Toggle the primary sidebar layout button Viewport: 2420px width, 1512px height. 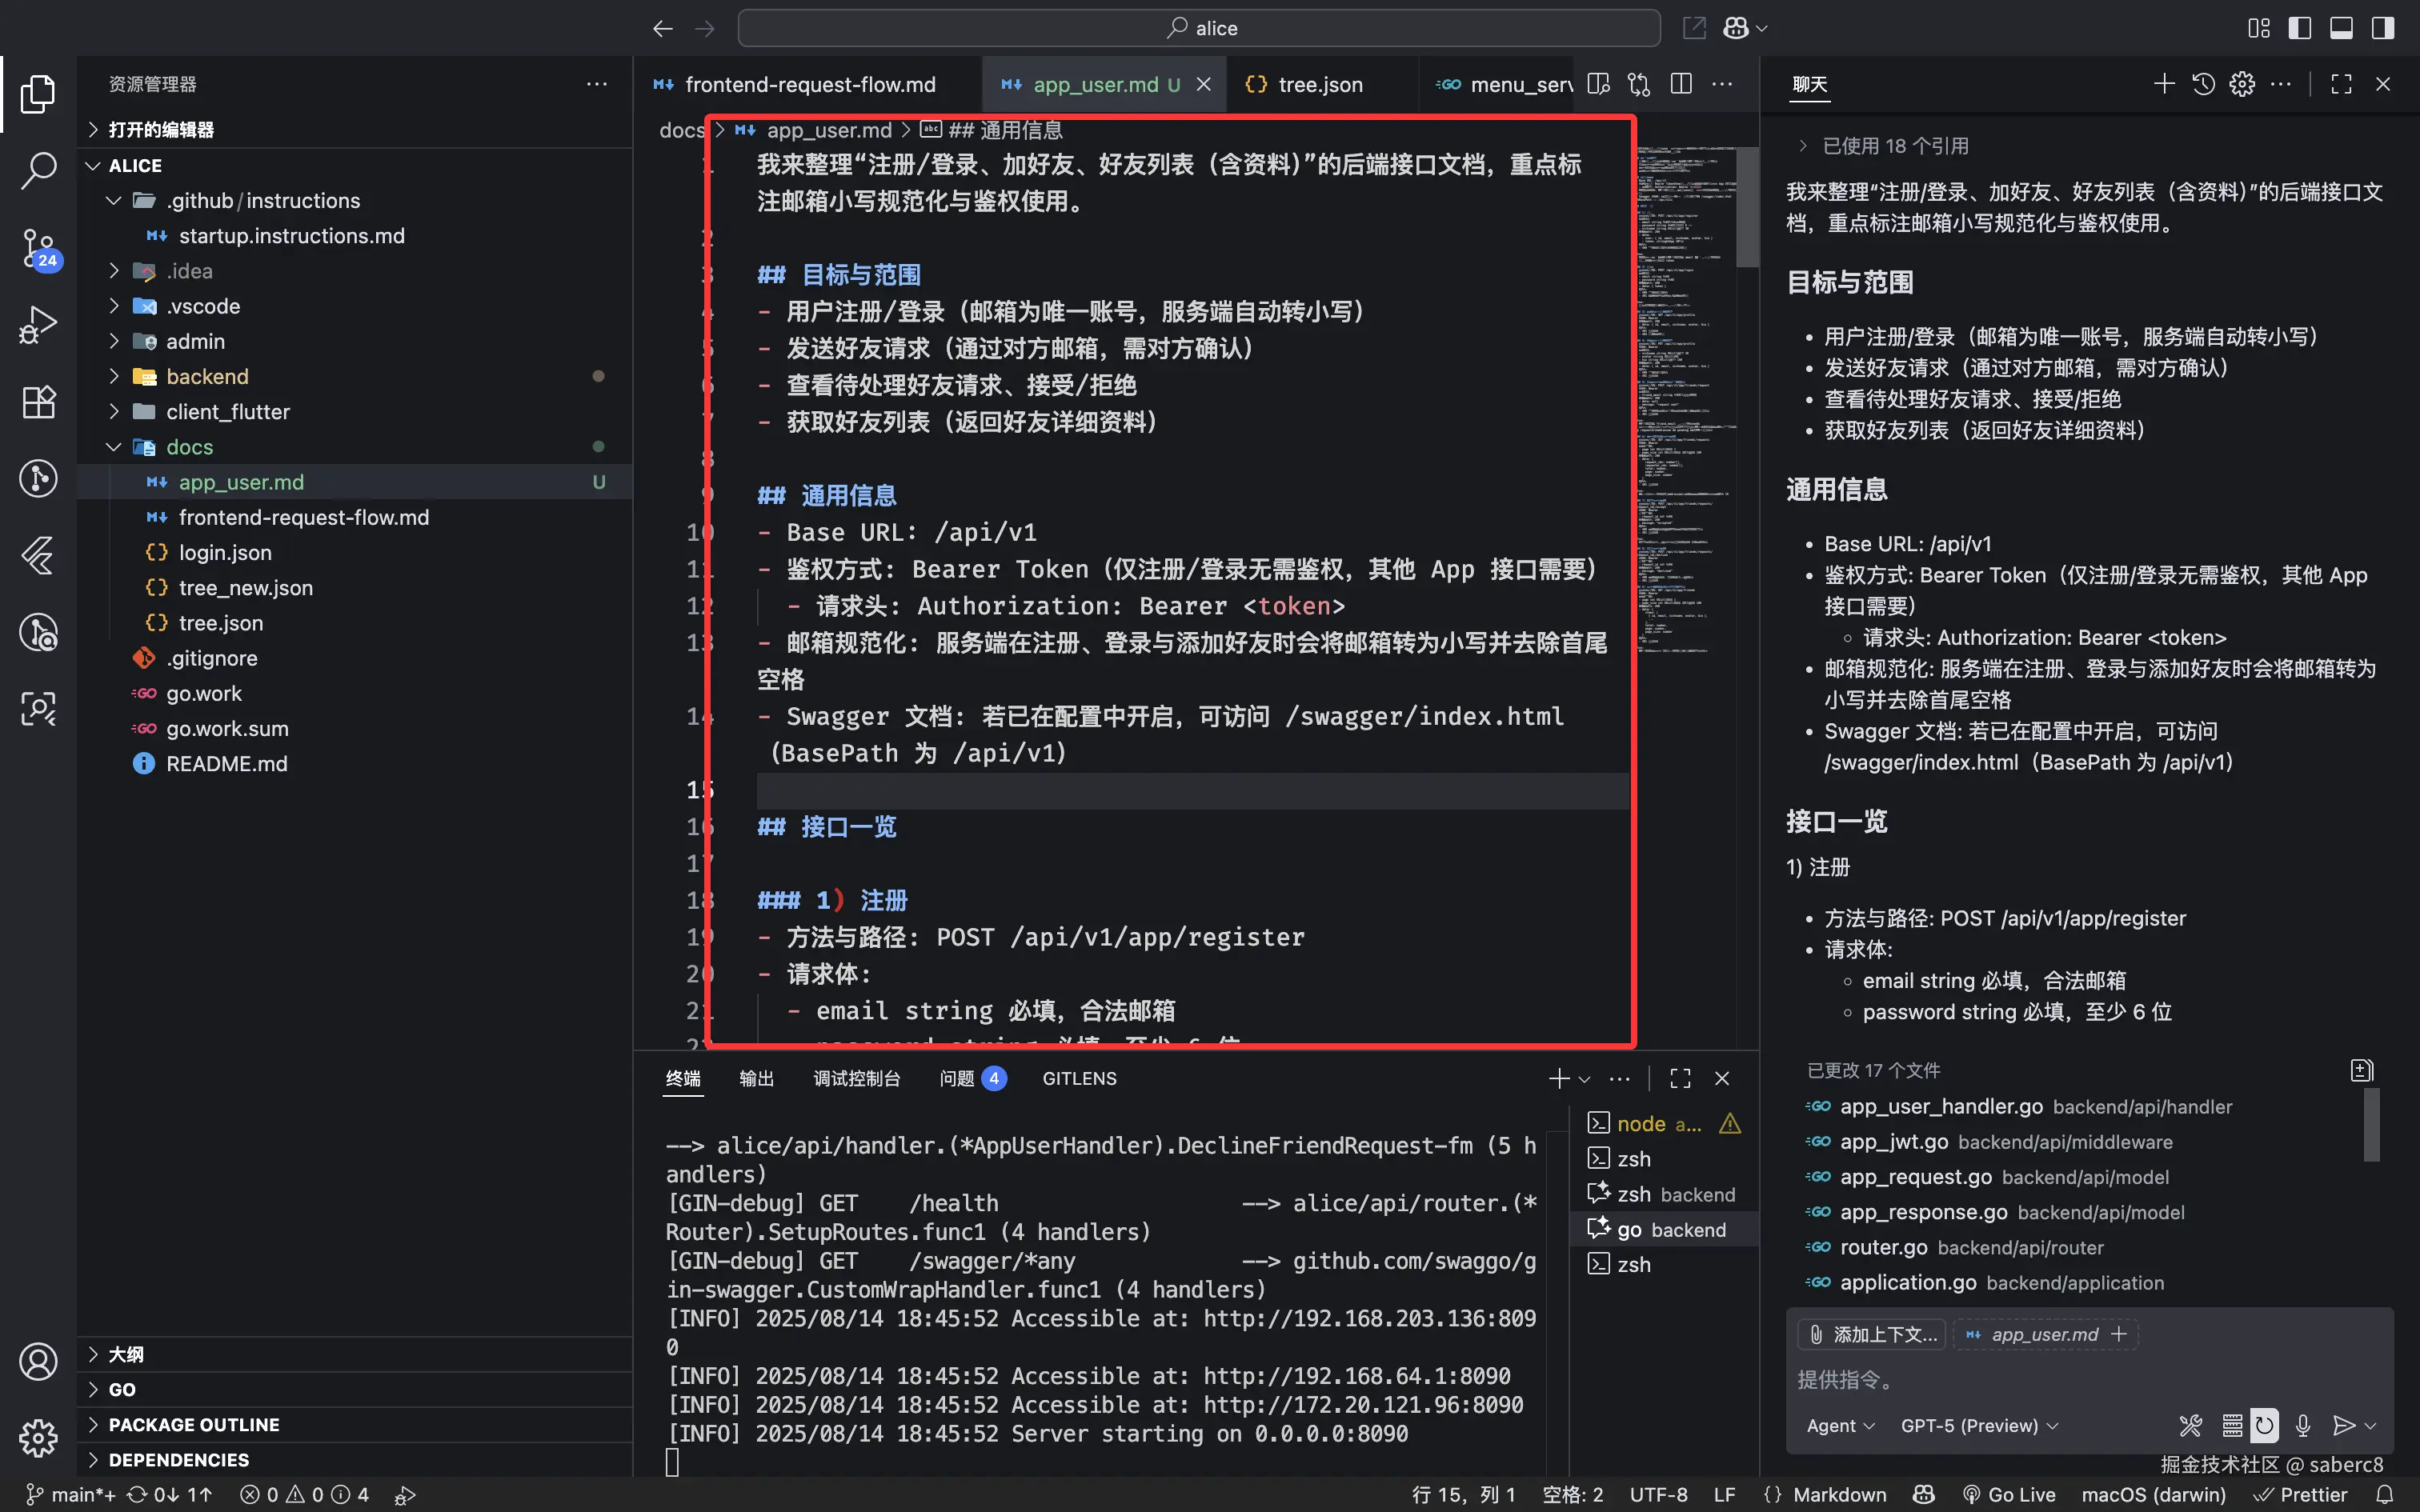coord(2299,28)
